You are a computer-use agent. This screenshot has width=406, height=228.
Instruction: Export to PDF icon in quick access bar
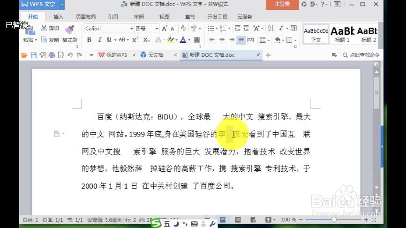[43, 55]
